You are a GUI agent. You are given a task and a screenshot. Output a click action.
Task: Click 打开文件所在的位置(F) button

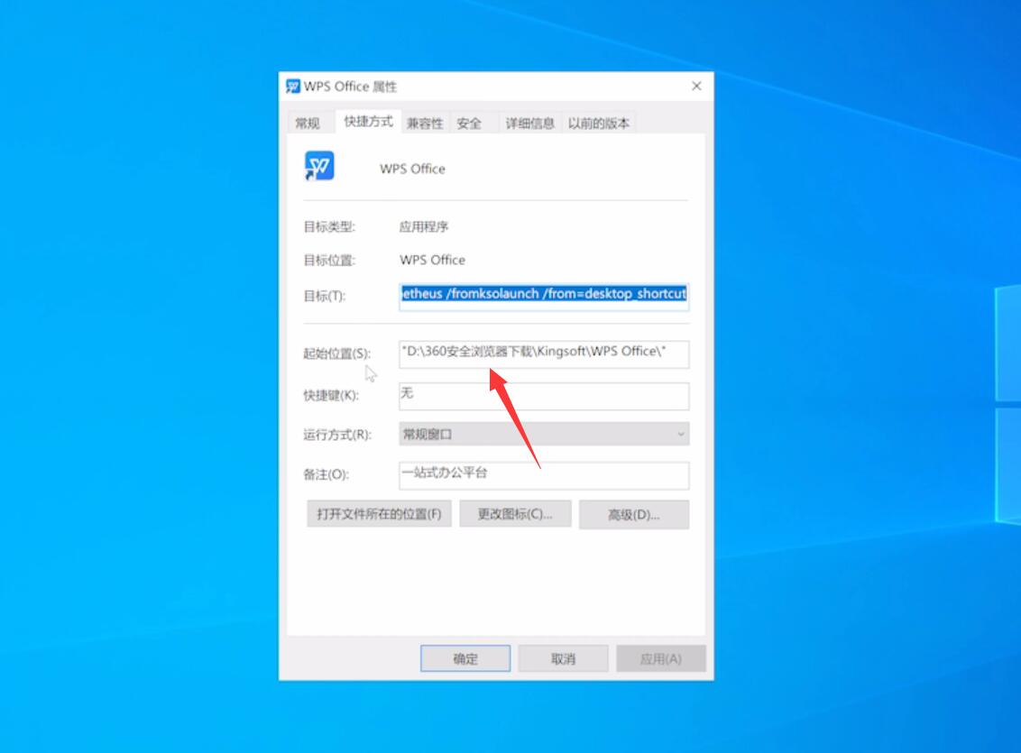379,514
